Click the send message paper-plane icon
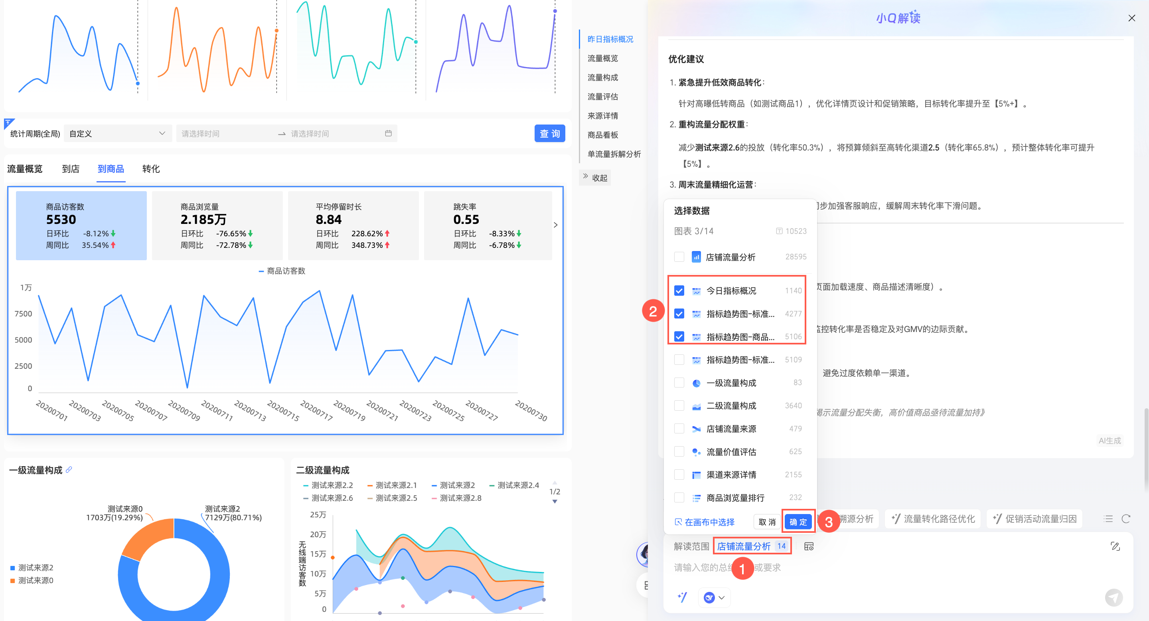Screen dimensions: 1149x621 pos(1113,597)
